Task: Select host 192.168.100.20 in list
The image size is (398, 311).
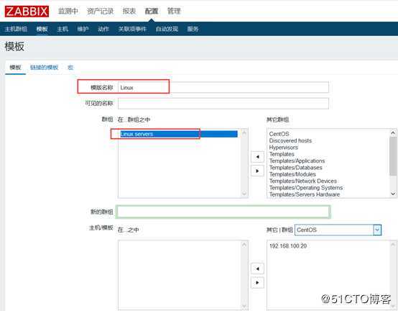Action: click(288, 246)
